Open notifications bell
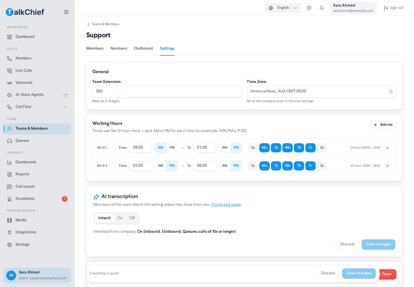The height and width of the screenshot is (287, 414). [x=322, y=8]
